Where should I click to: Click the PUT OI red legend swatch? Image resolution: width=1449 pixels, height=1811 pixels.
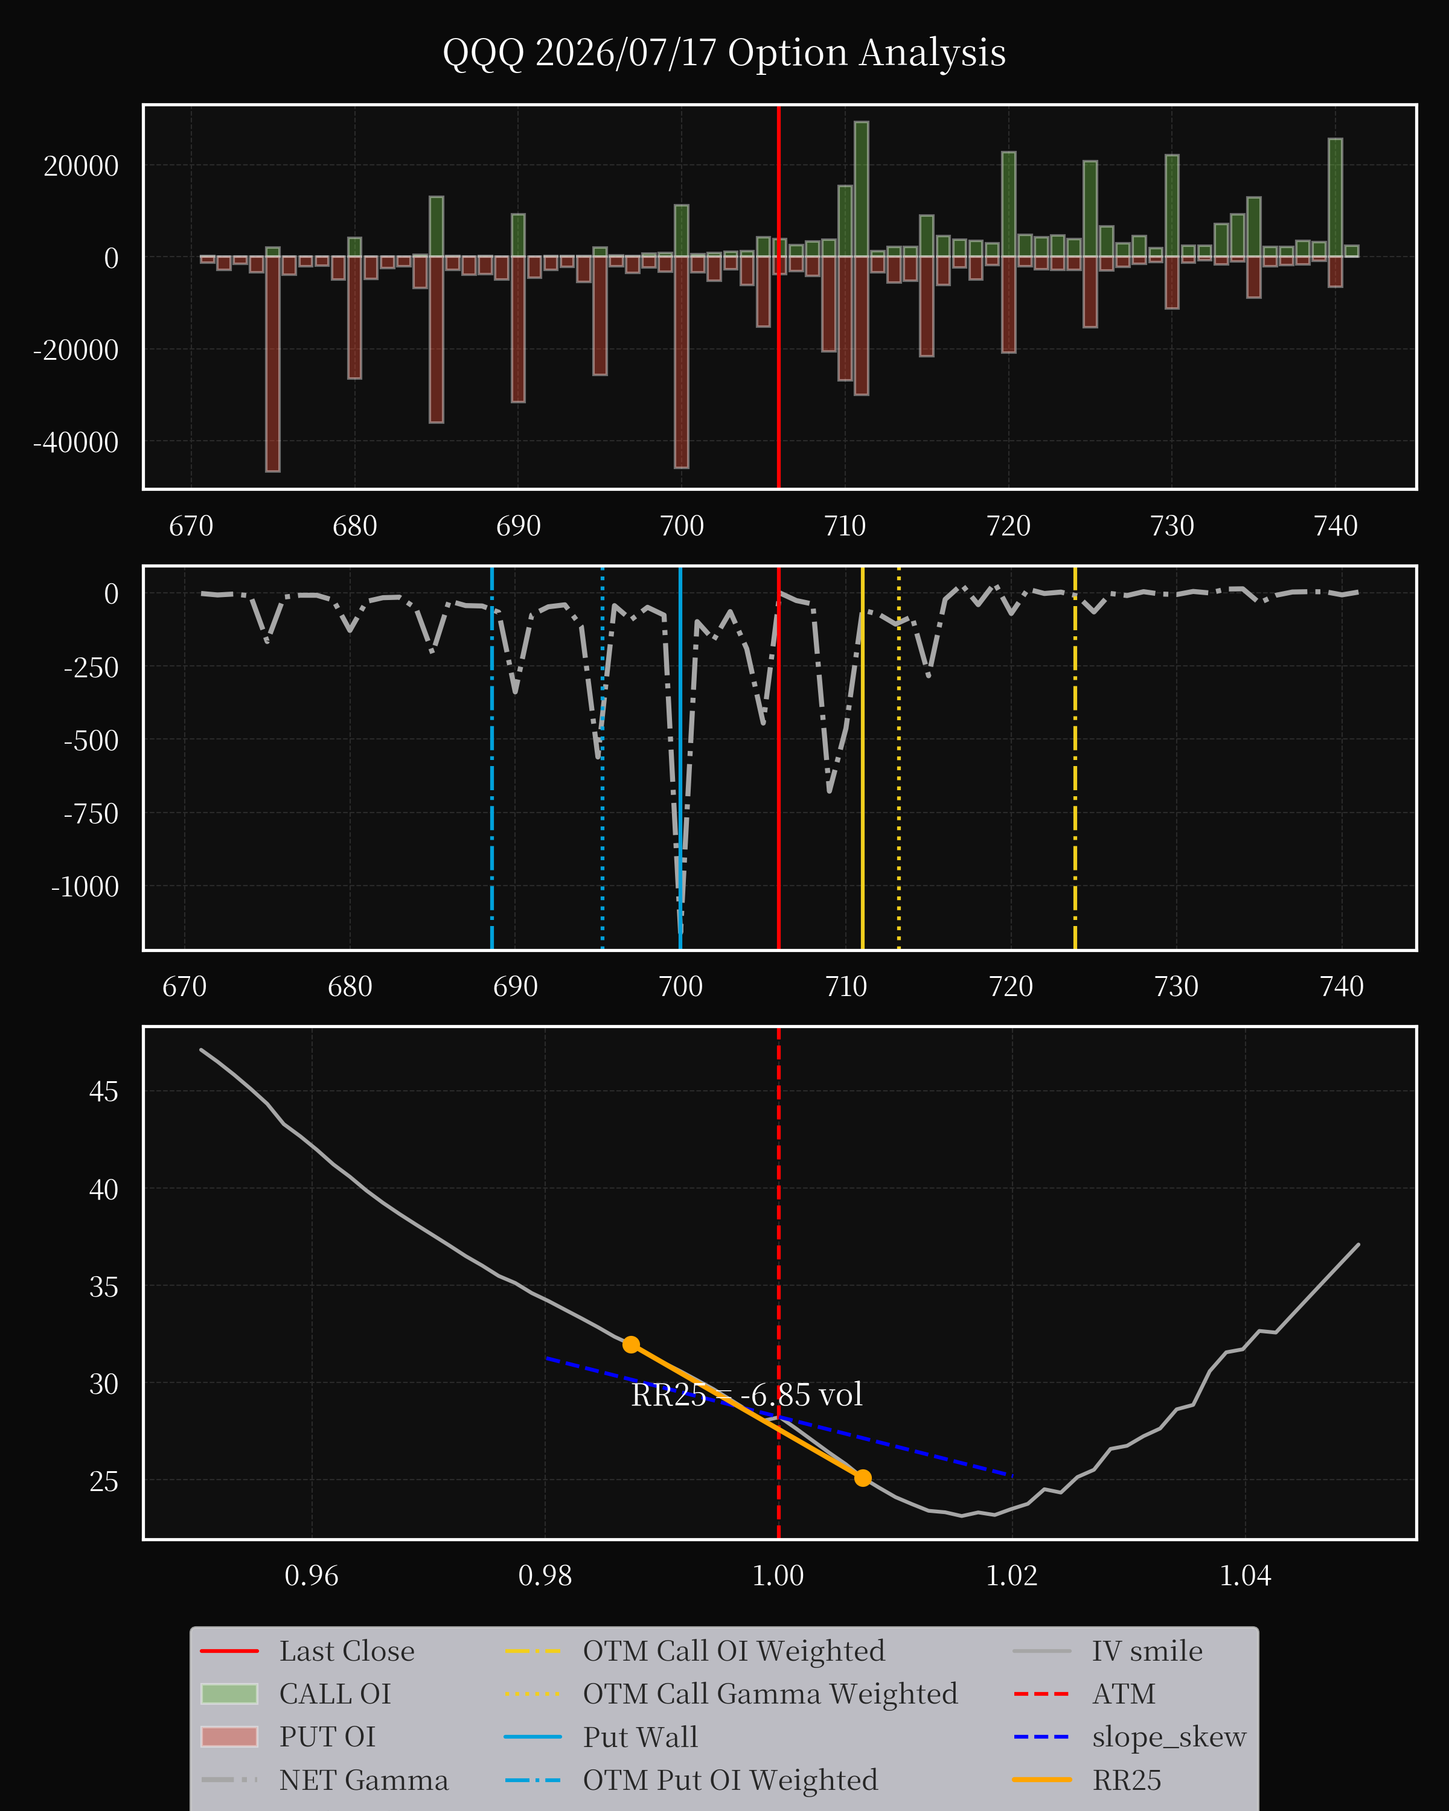coord(229,1736)
